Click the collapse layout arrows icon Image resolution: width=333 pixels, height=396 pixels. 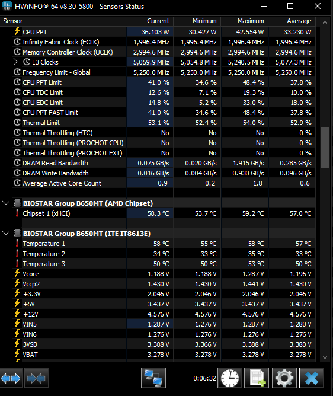(36, 378)
